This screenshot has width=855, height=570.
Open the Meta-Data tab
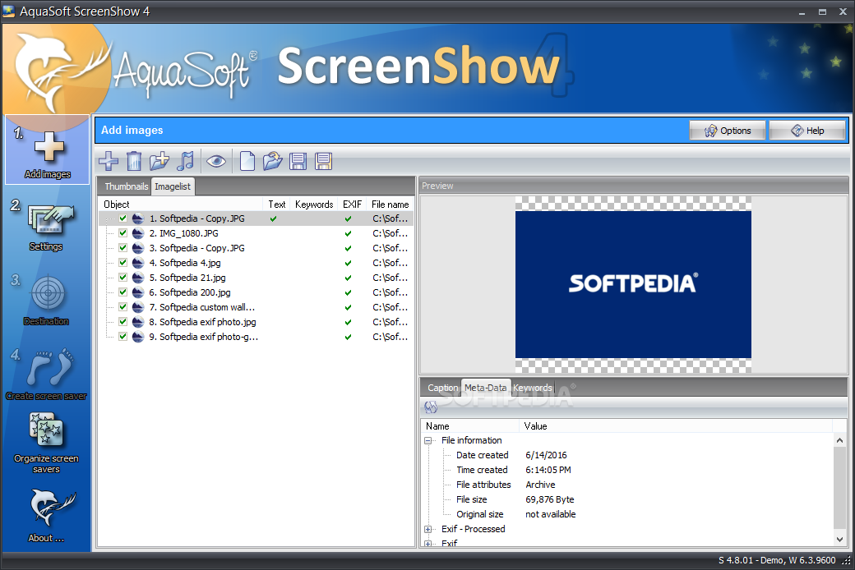click(485, 388)
